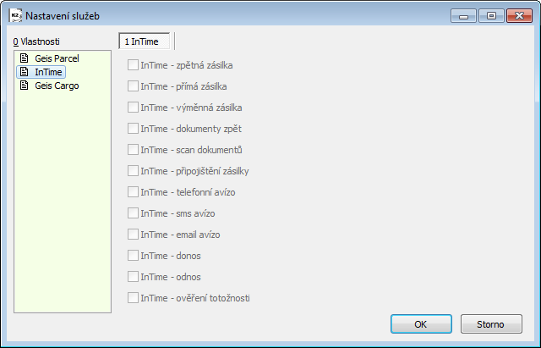Screen dimensions: 541x348
Task: Confirm settings with the OK button
Action: click(421, 323)
